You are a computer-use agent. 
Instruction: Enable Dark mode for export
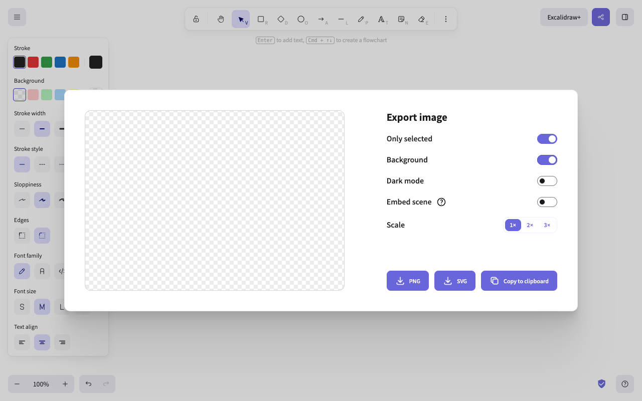[547, 181]
